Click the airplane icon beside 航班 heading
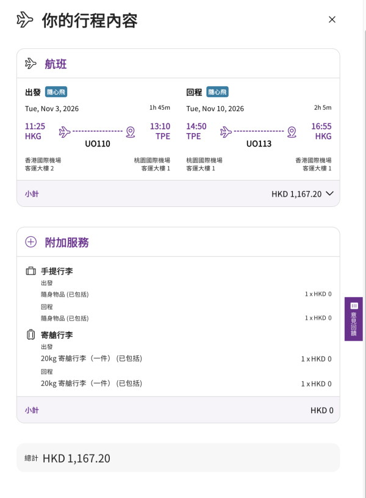This screenshot has width=366, height=498. click(30, 63)
